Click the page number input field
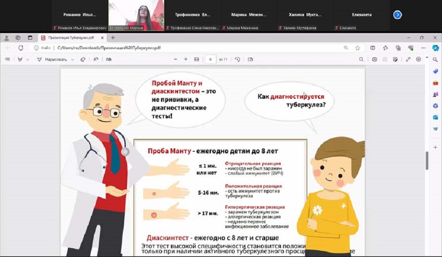 point(211,59)
